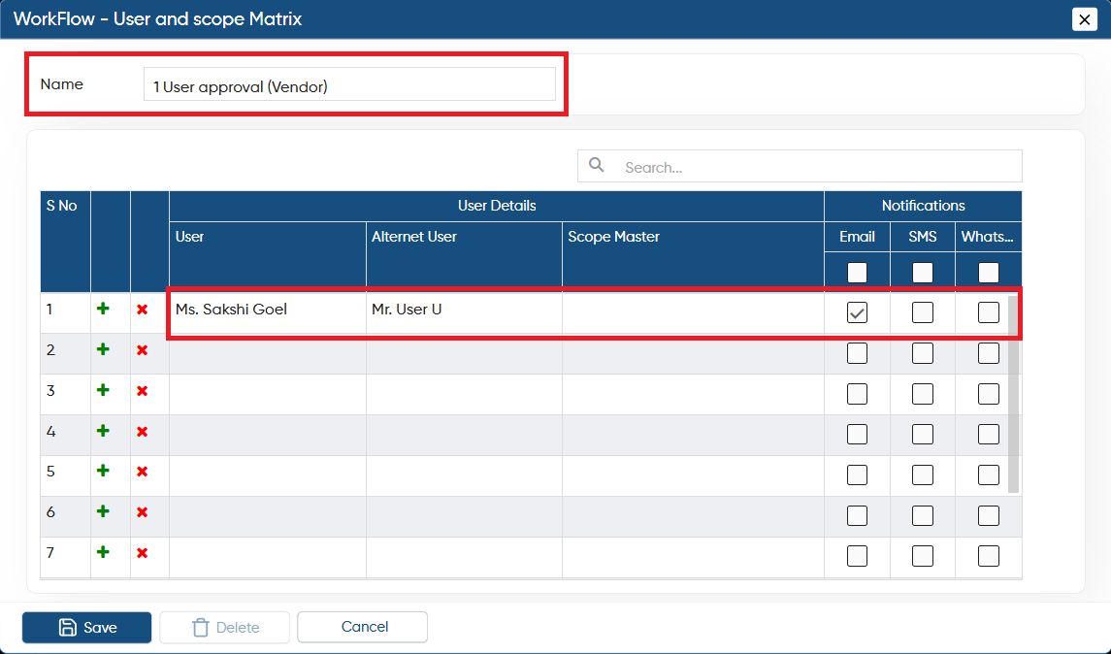Click red delete cross in row 1

click(x=143, y=310)
